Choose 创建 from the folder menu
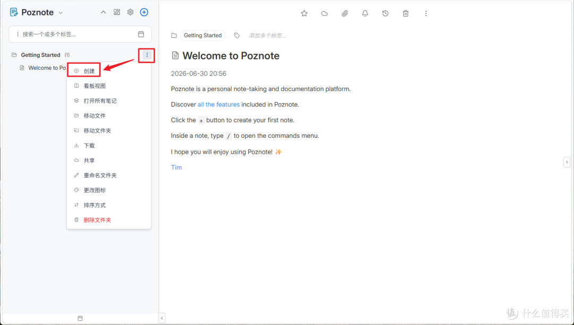The image size is (574, 325). coord(109,71)
